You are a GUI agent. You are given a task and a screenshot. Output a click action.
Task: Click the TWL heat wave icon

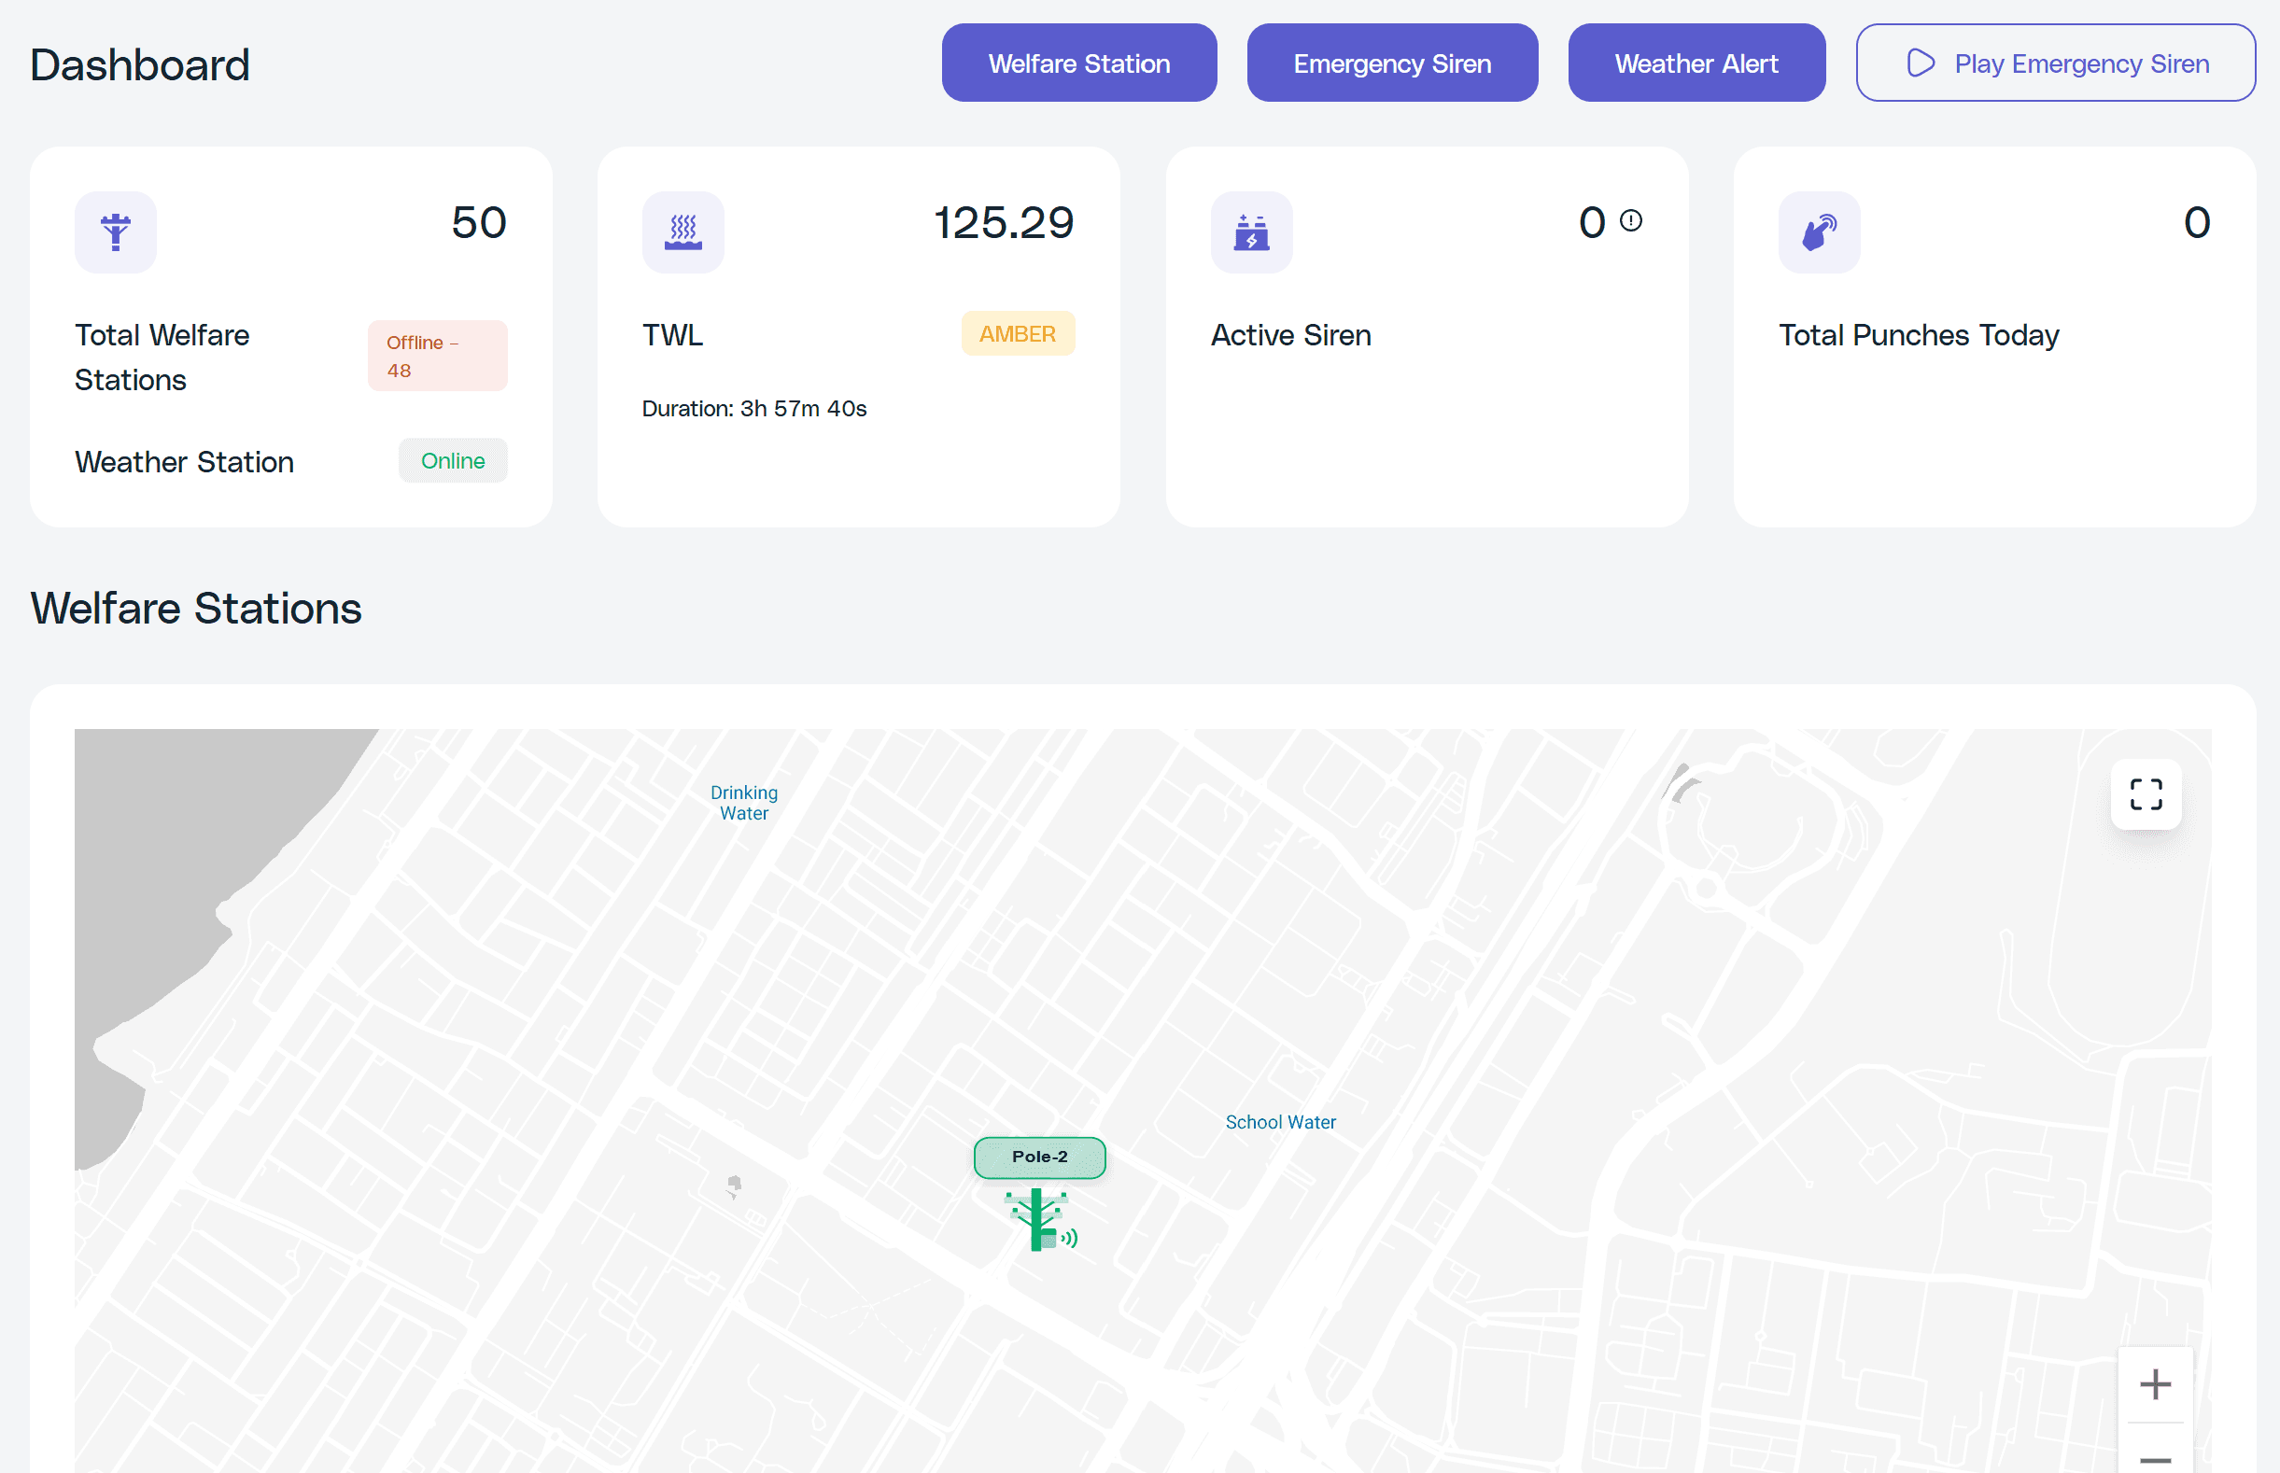click(683, 232)
